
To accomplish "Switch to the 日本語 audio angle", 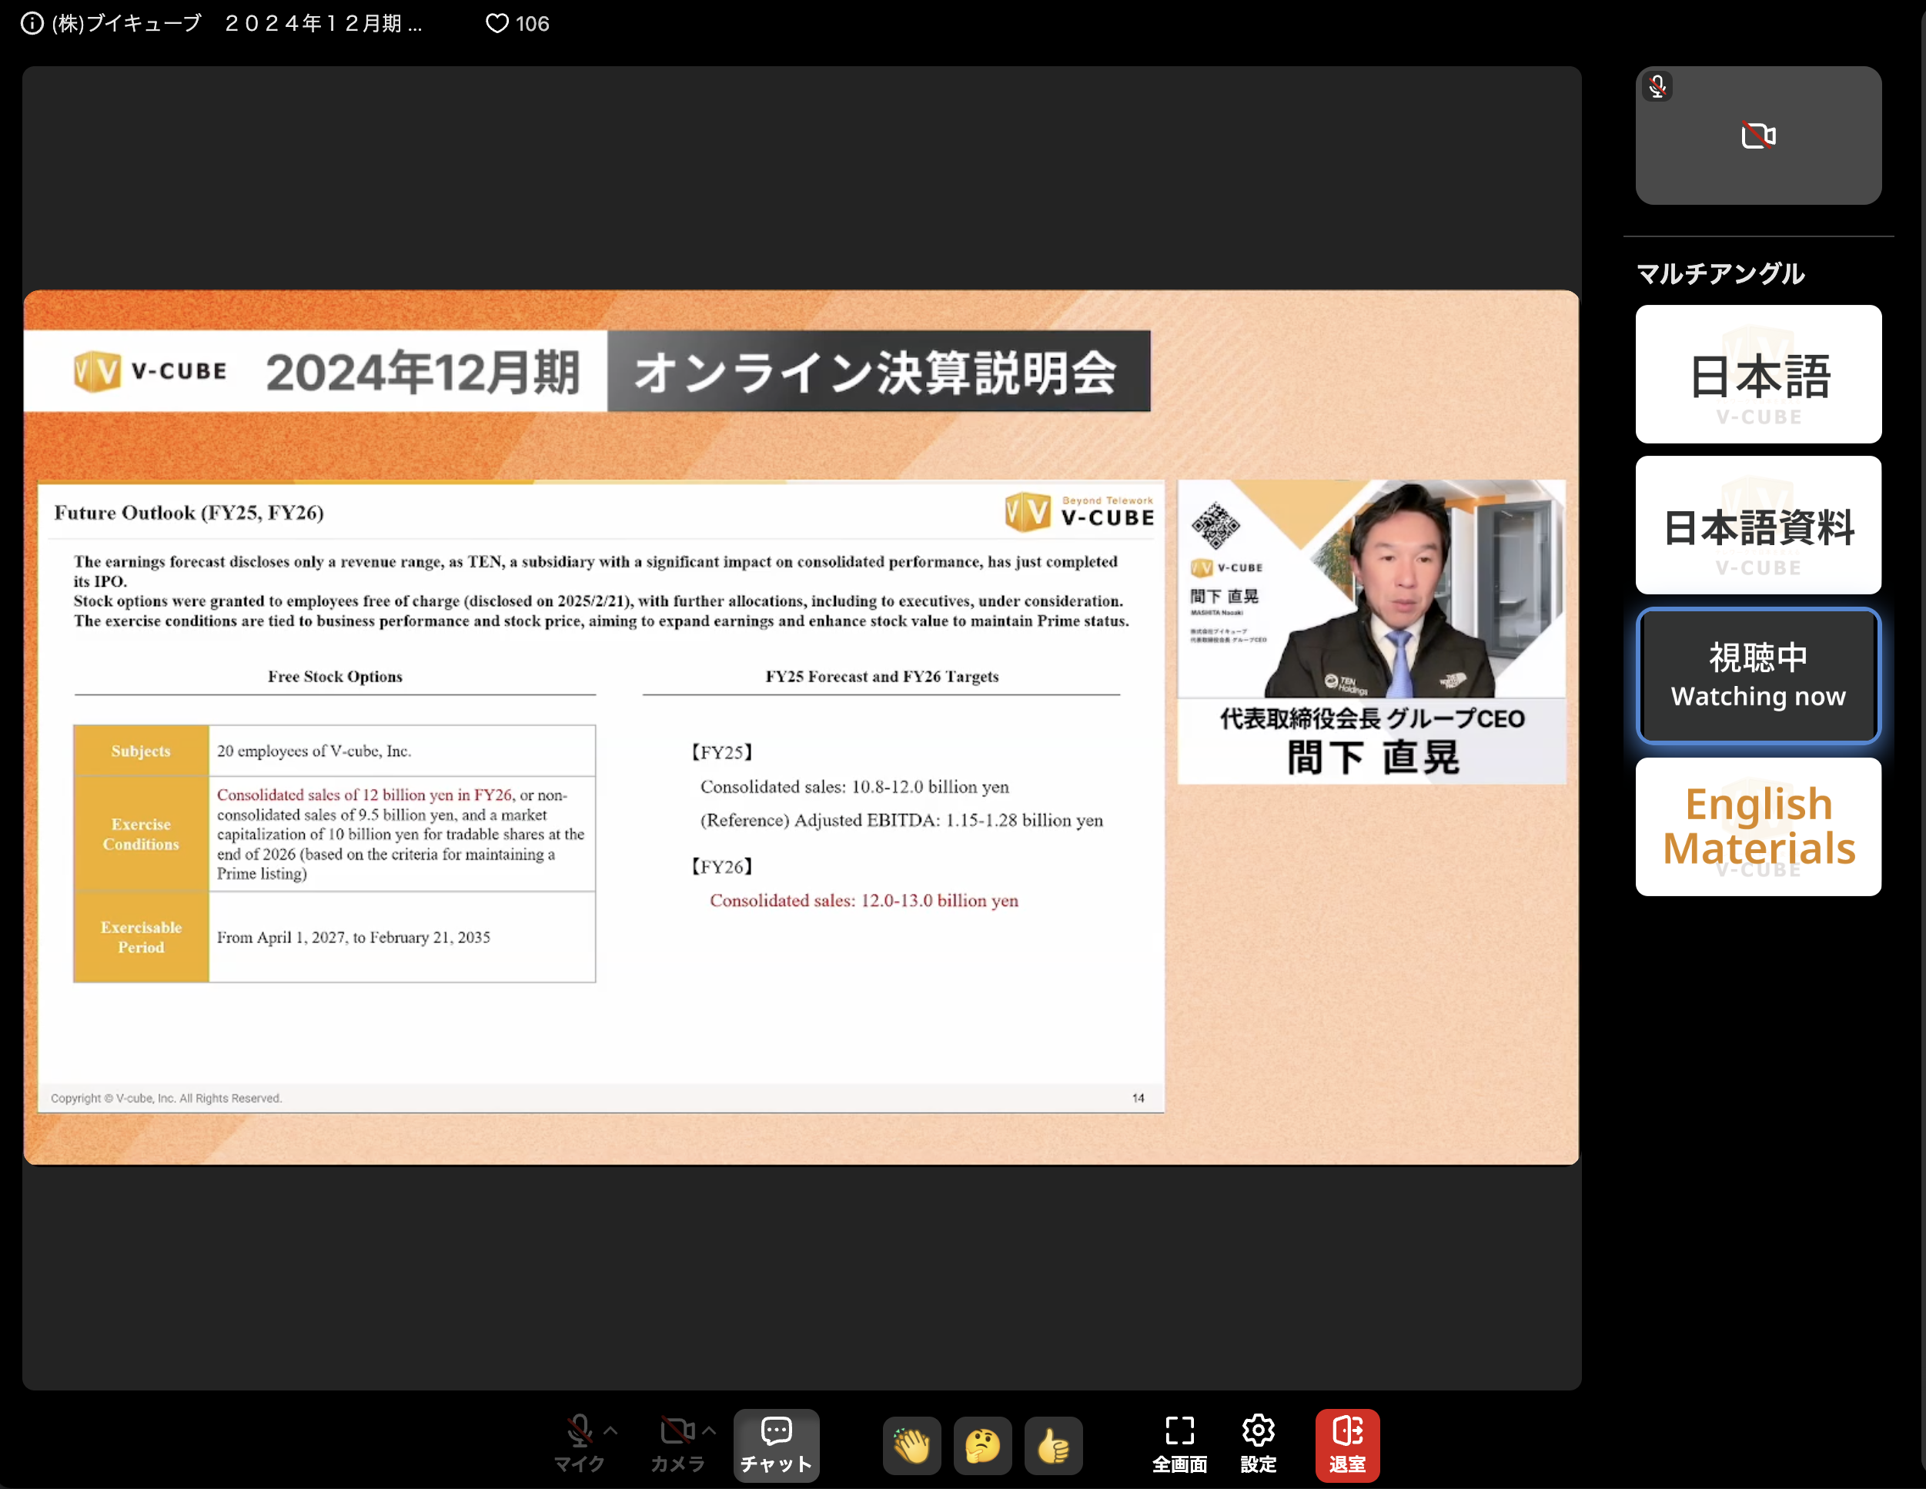I will pos(1757,374).
